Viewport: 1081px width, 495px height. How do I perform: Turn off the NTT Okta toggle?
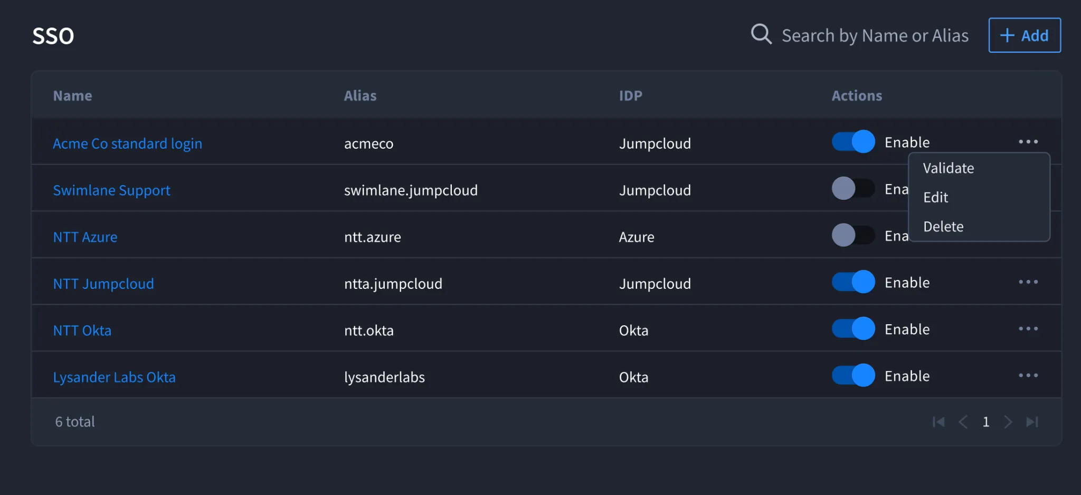853,329
